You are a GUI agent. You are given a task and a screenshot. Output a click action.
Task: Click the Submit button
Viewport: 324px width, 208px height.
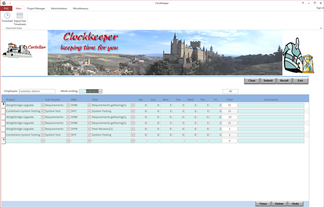(x=268, y=81)
